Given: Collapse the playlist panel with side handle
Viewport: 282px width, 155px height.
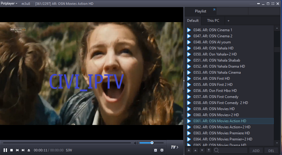Looking at the screenshot, I should [x=184, y=81].
